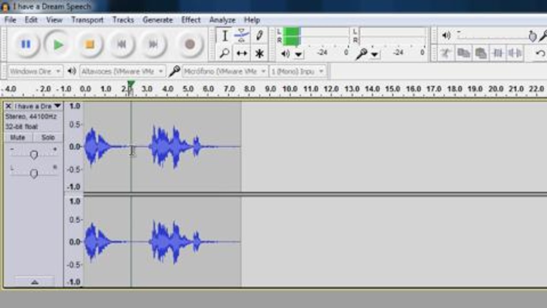Open the Micrófono input device dropdown
Viewport: 547px width, 308px height.
tap(225, 71)
